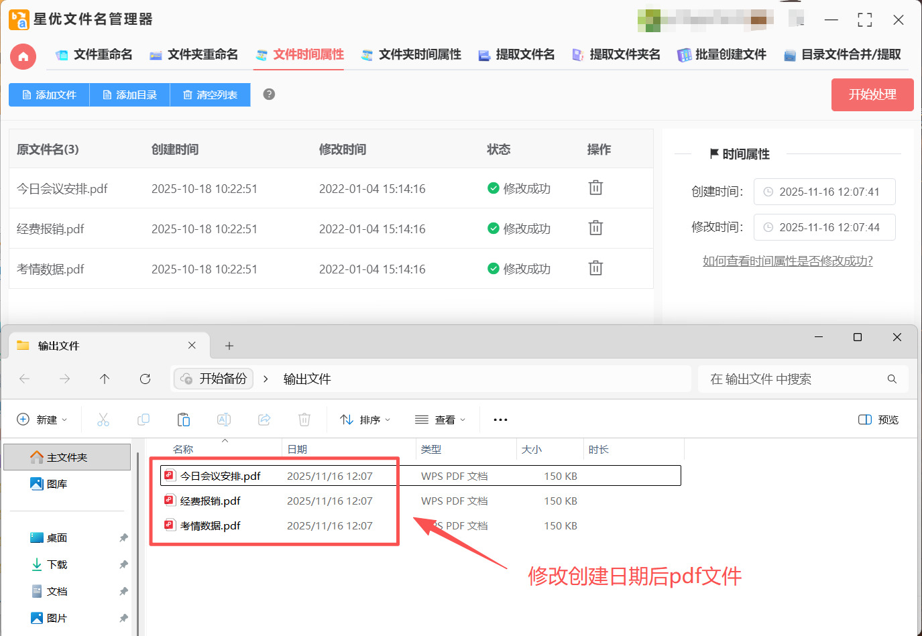This screenshot has height=636, width=922.
Task: Select 今日会议安排.pdf in Explorer list
Action: (420, 476)
